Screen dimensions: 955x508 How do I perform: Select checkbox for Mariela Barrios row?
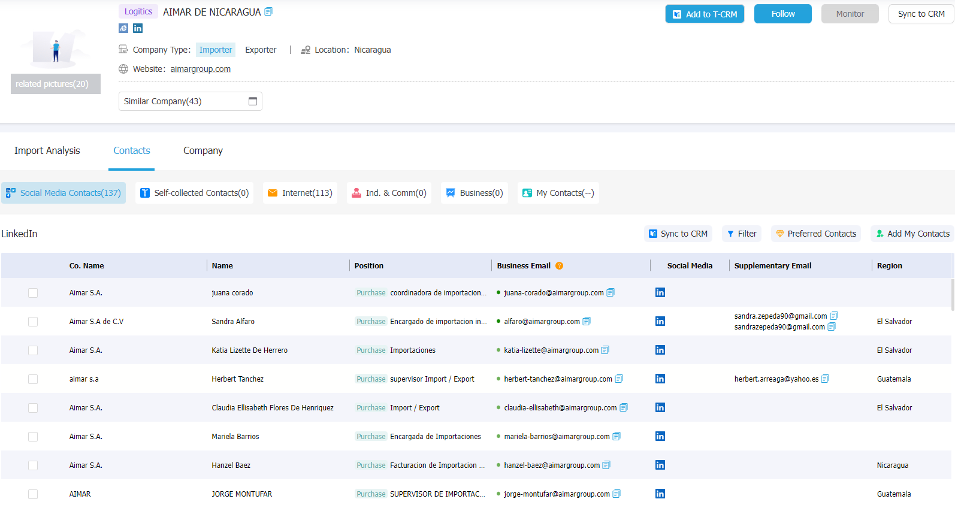(33, 437)
